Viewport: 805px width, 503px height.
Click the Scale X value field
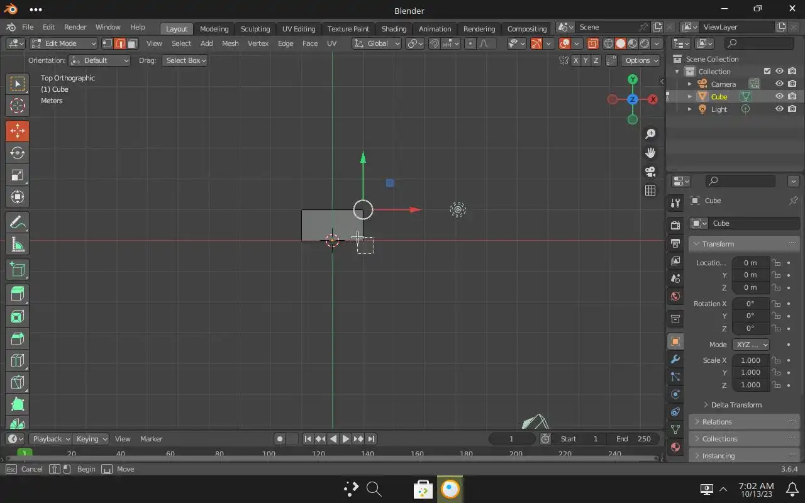(x=751, y=360)
